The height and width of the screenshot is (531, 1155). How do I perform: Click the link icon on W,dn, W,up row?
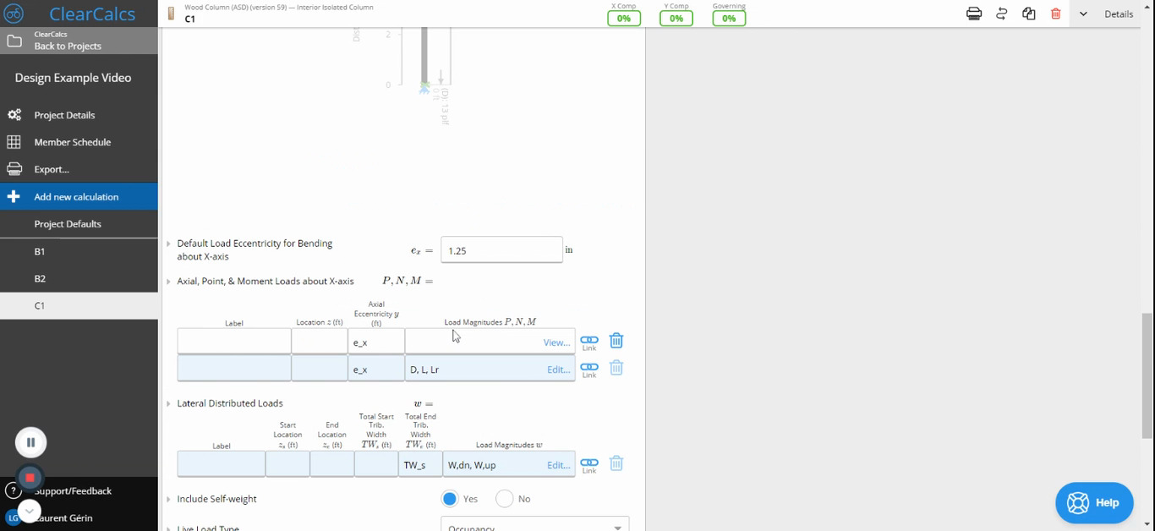[x=589, y=465]
